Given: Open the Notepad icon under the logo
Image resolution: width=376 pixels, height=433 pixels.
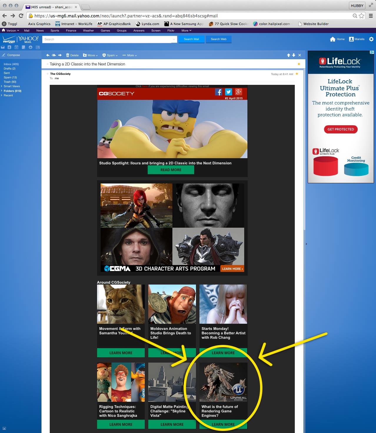Looking at the screenshot, I should (x=24, y=47).
